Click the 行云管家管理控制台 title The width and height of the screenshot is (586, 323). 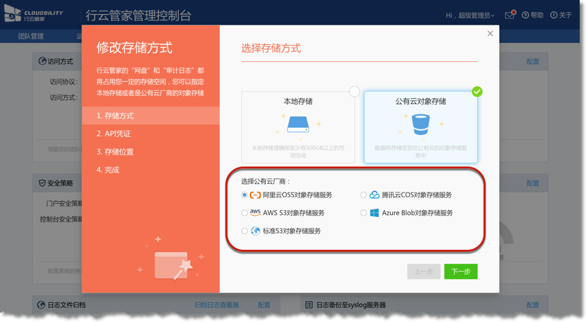point(138,15)
